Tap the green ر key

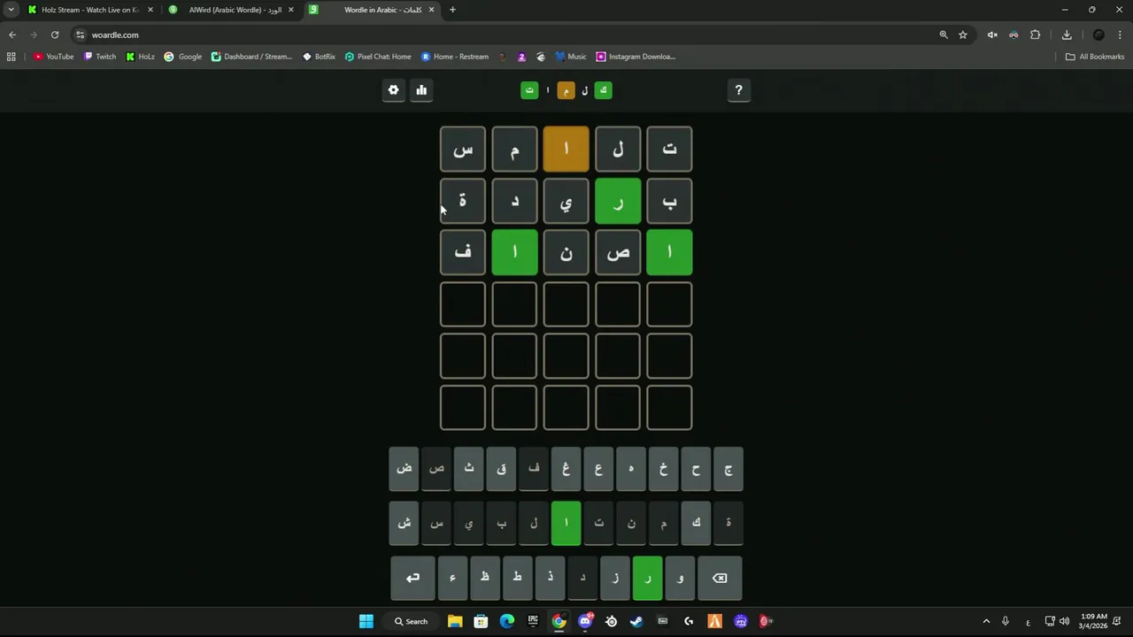tap(648, 578)
